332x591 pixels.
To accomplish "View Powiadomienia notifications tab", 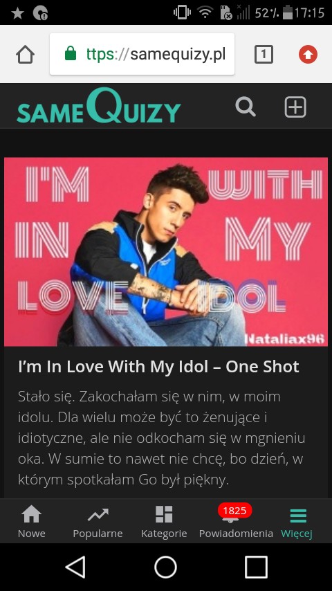I will (x=236, y=522).
